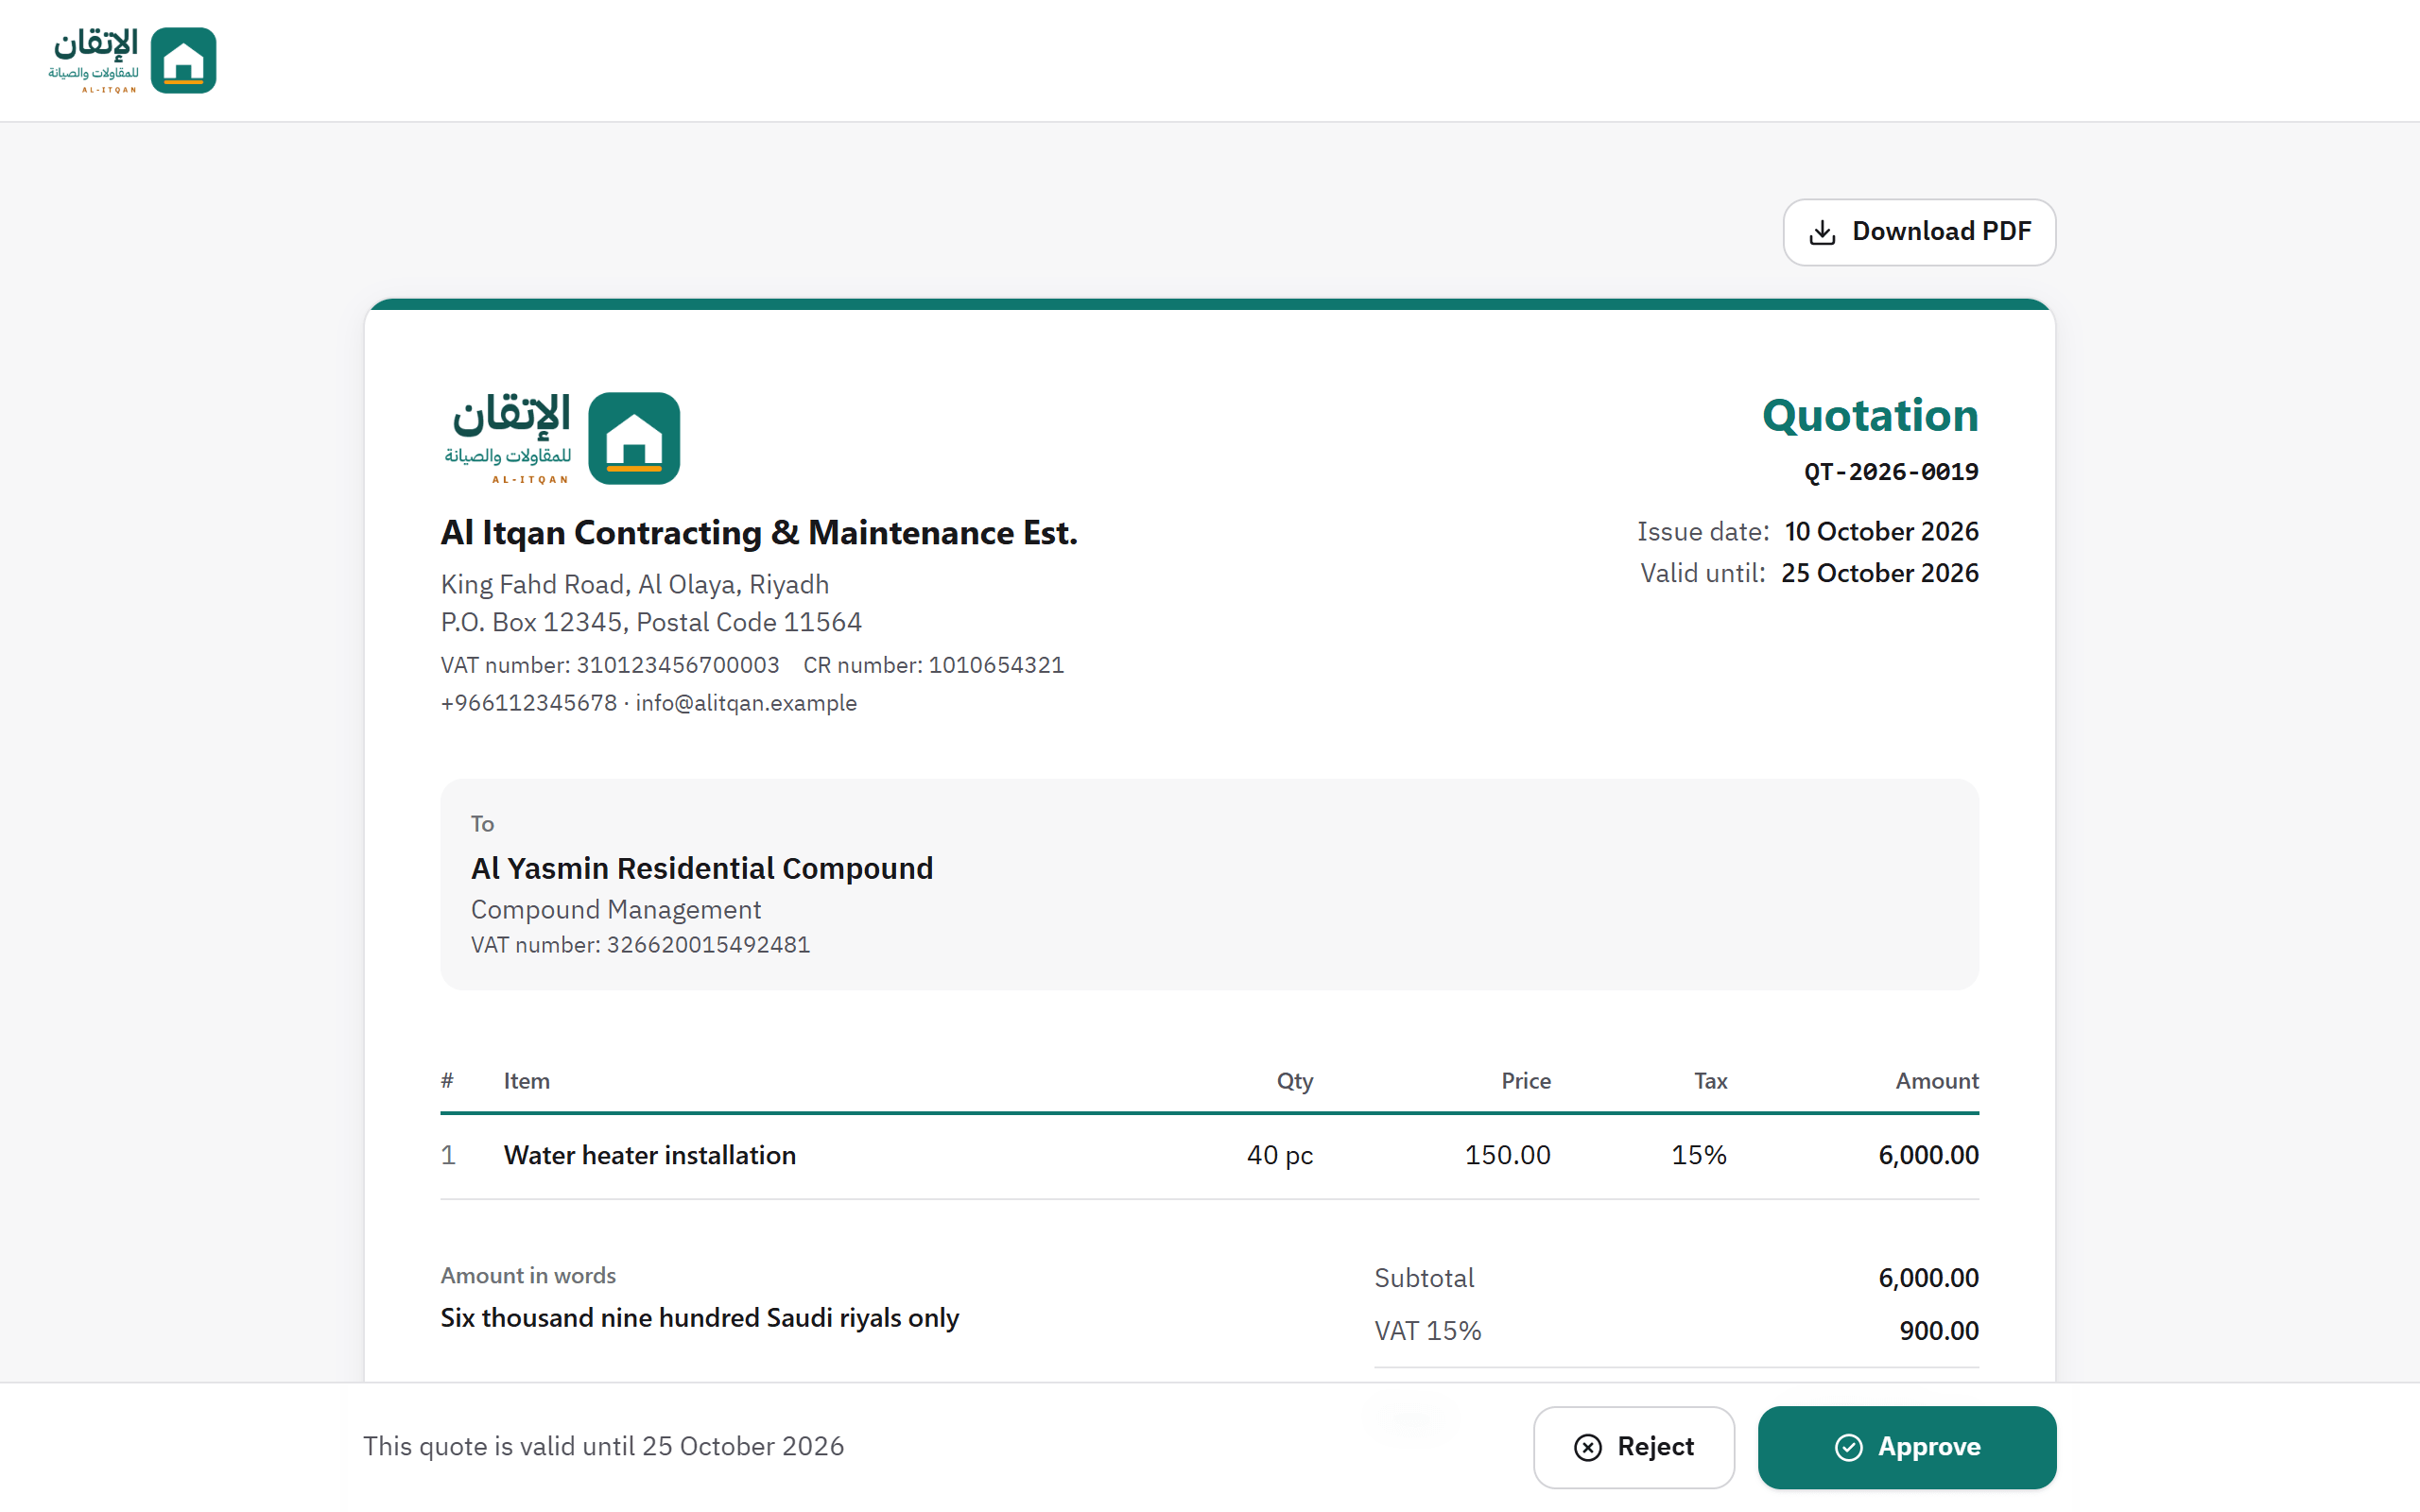Click the checkmark circle icon in Approve
Screen dimensions: 2420x1512
pyautogui.click(x=1849, y=1447)
